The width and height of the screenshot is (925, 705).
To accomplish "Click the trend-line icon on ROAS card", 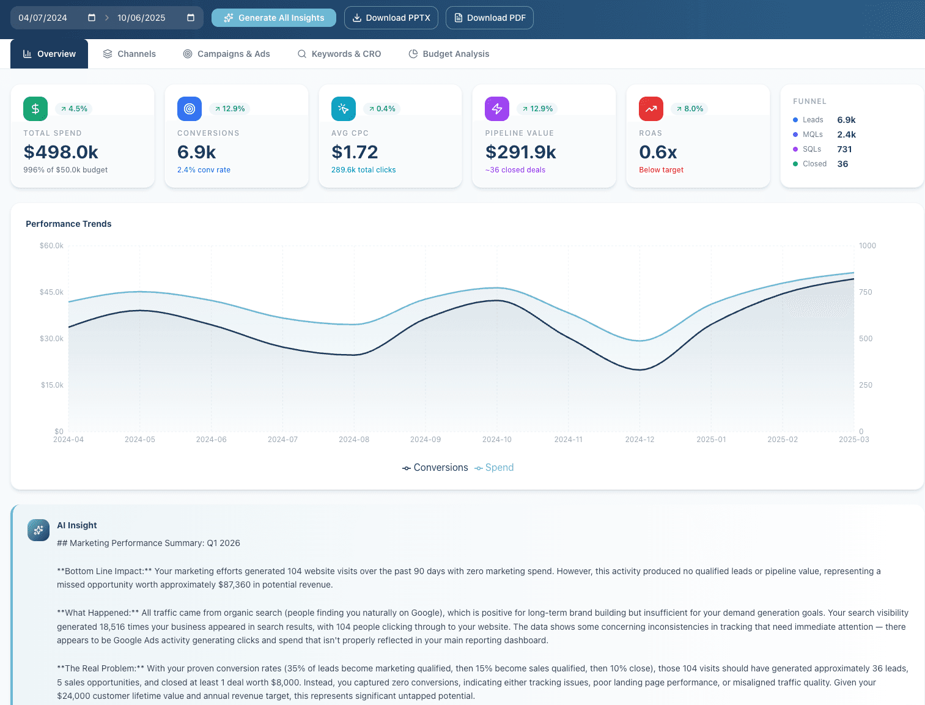I will point(650,108).
